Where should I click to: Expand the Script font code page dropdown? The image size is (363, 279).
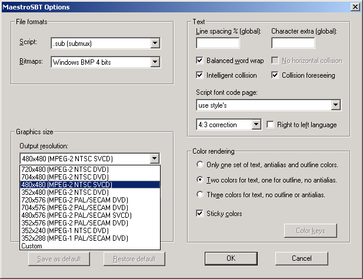click(x=336, y=105)
